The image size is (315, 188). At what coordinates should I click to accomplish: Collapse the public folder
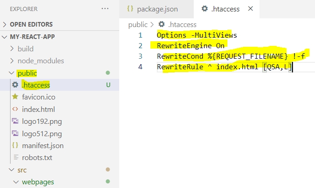click(x=27, y=73)
